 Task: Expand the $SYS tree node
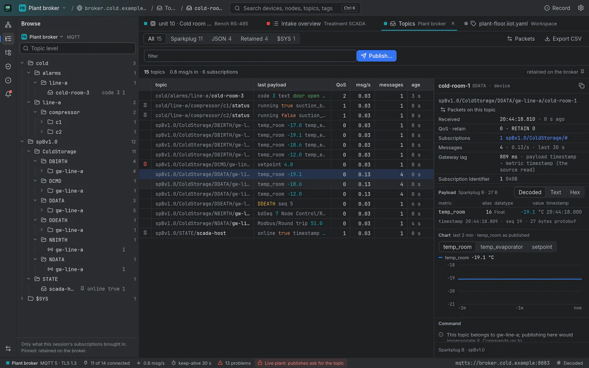(x=22, y=299)
